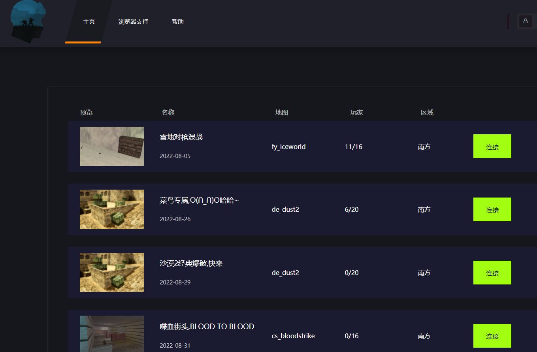Image resolution: width=537 pixels, height=352 pixels.
Task: Open the user profile icon
Action: 525,21
